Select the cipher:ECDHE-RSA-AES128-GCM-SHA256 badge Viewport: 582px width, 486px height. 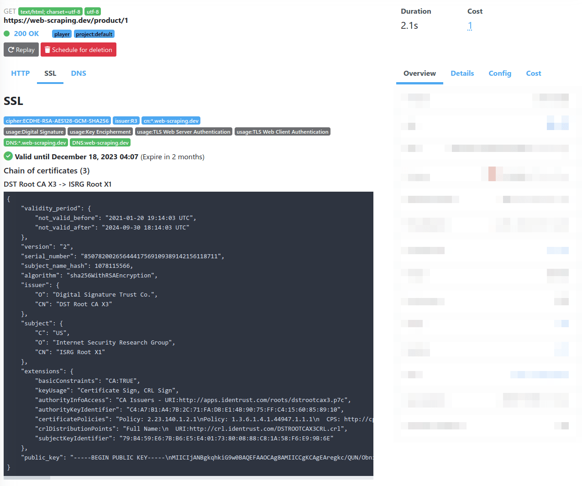pos(57,120)
